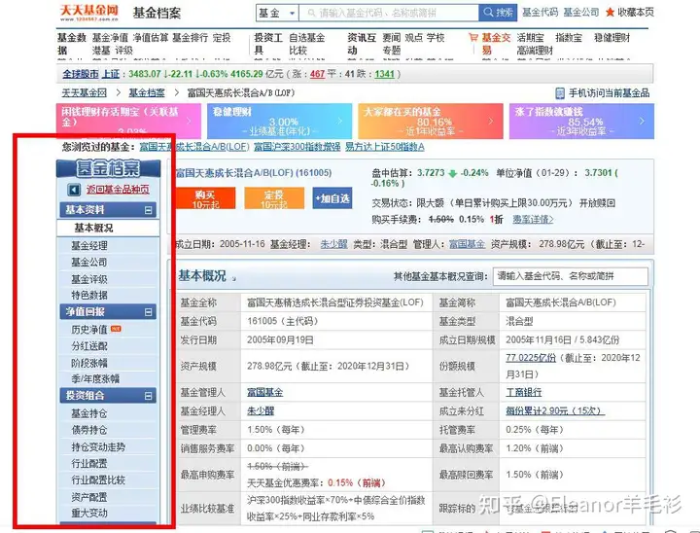This screenshot has height=533, width=700.
Task: Select 阶段涨幅 in the sidebar
Action: click(x=89, y=363)
